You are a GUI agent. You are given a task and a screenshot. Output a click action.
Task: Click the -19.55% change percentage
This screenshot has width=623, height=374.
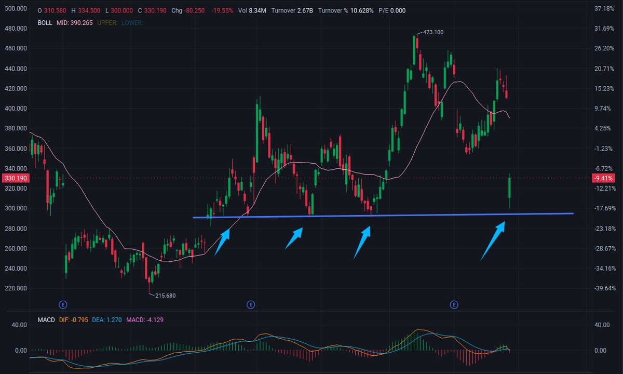[223, 10]
